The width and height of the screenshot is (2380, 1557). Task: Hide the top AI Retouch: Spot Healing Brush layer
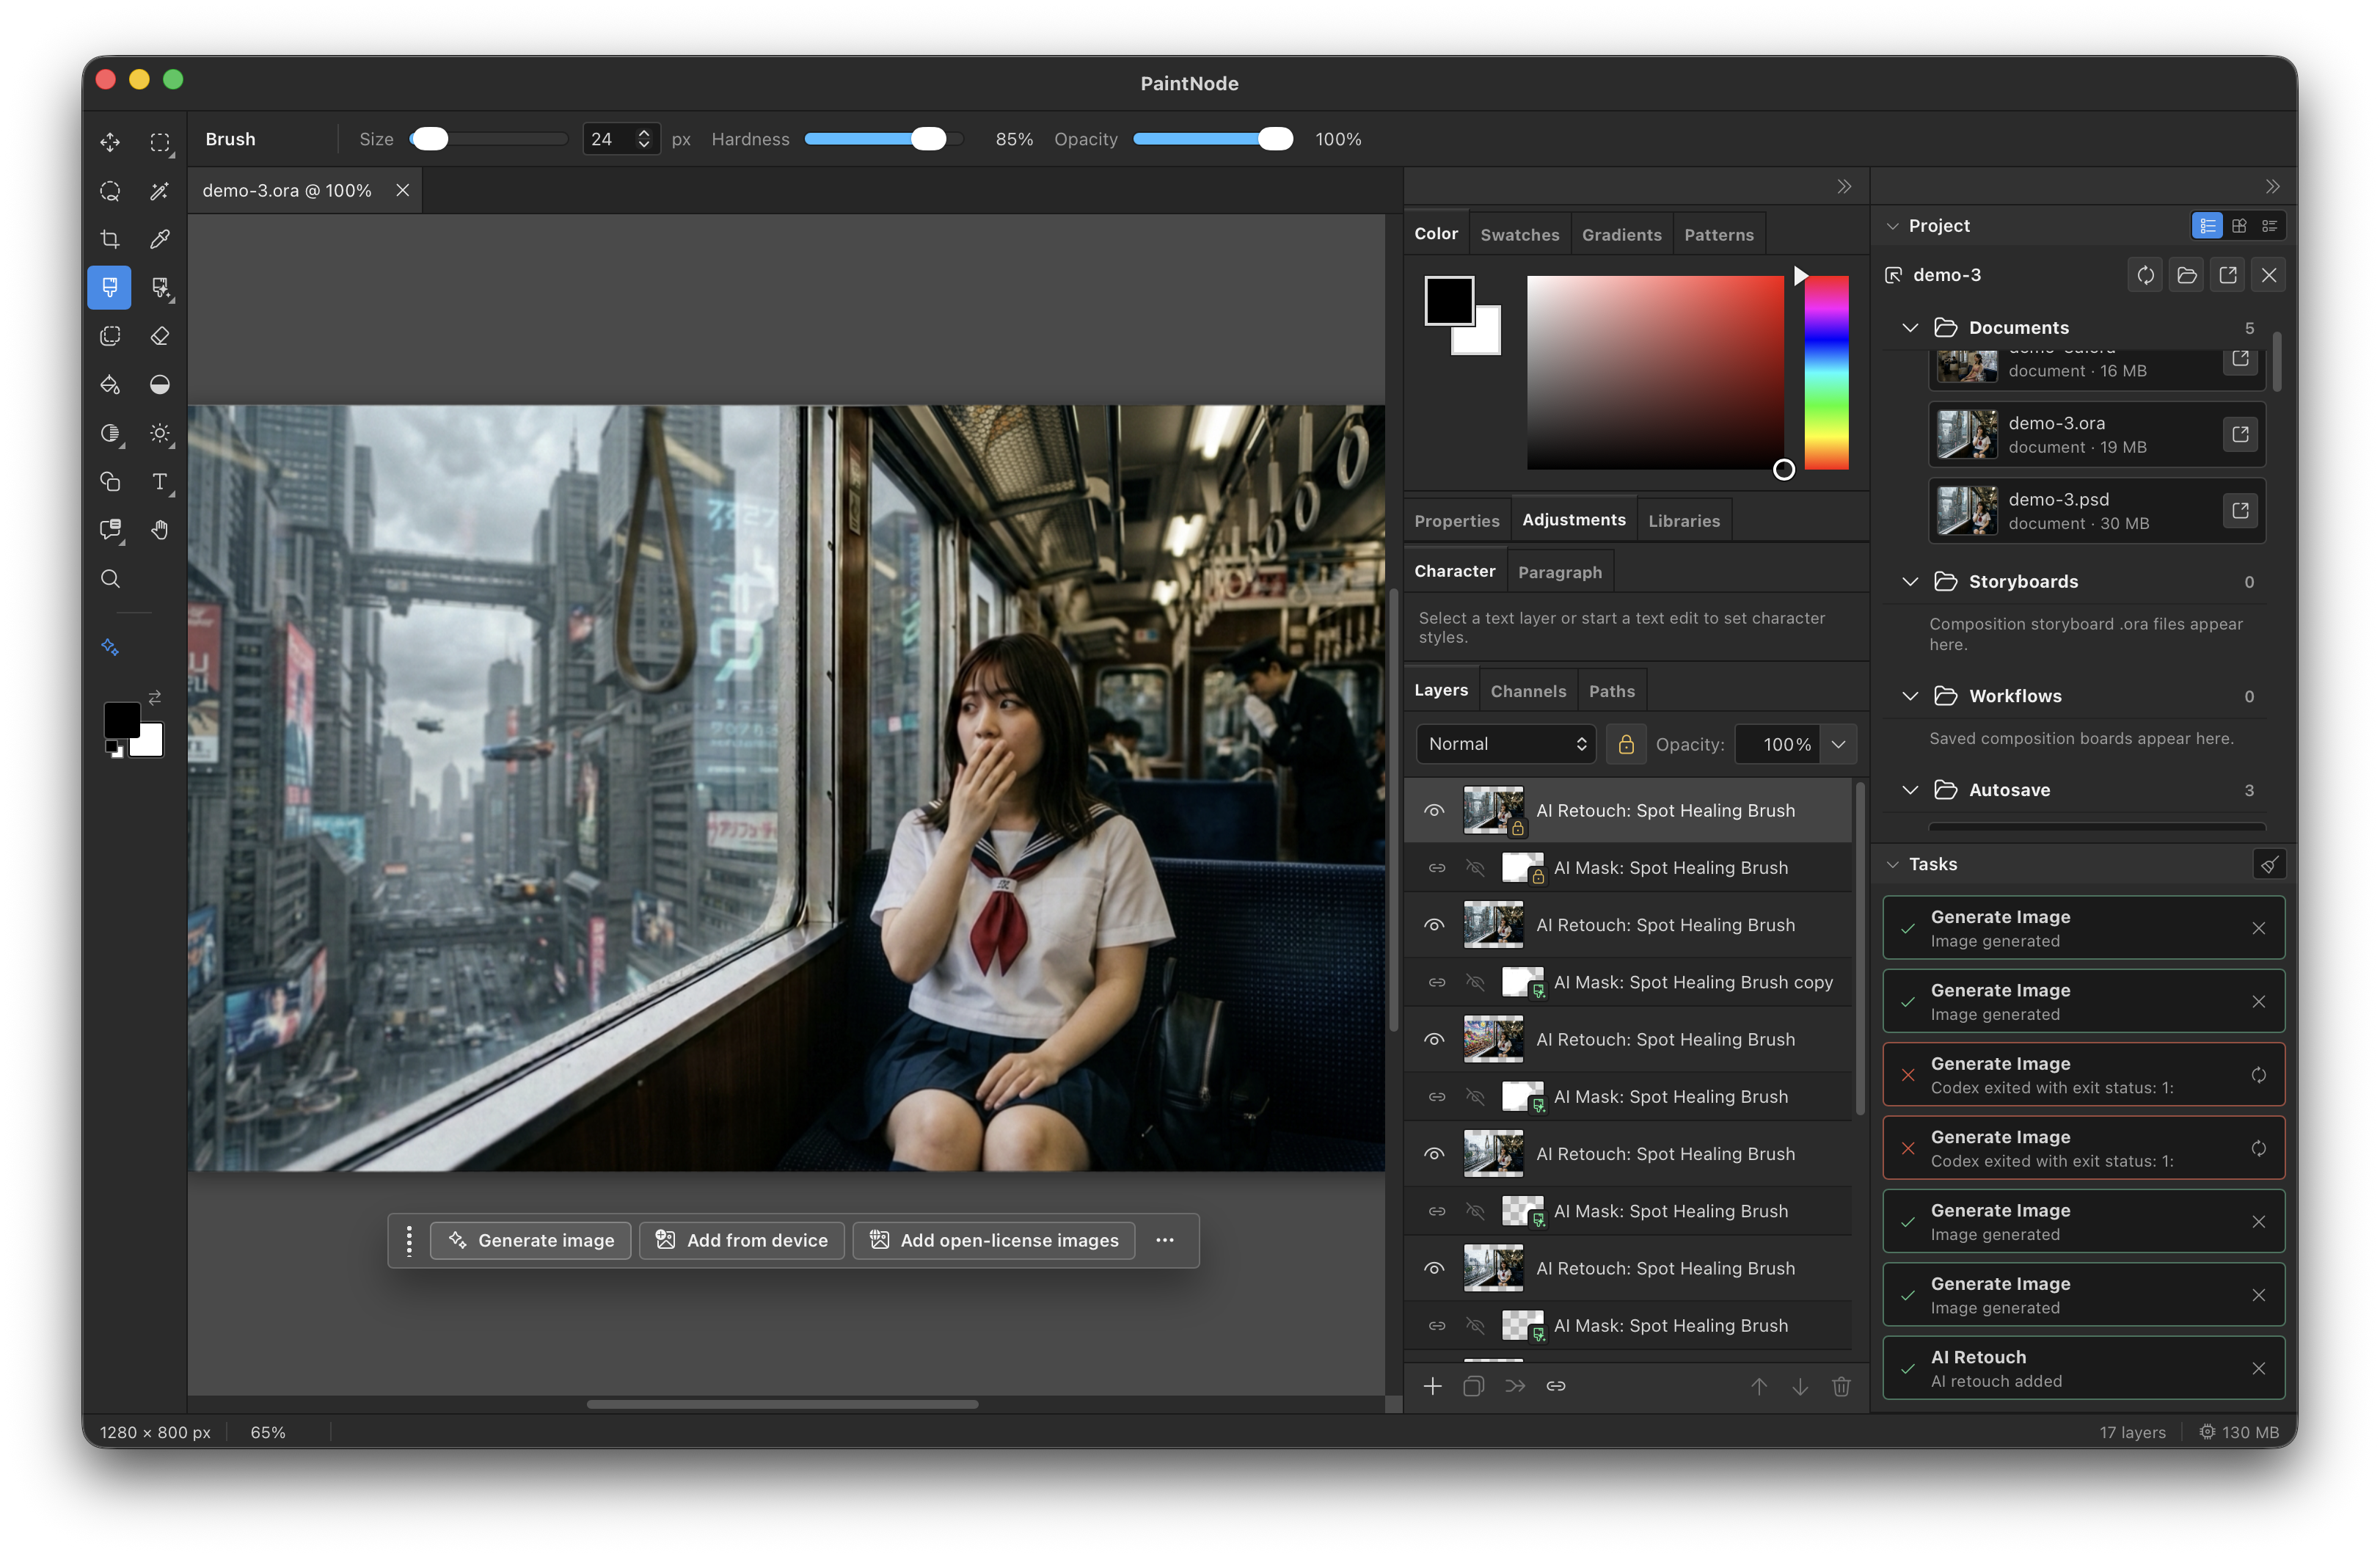pyautogui.click(x=1434, y=811)
